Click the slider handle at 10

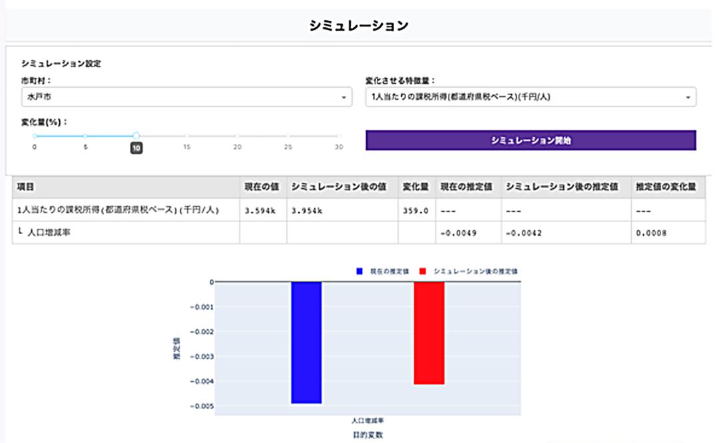(x=136, y=136)
